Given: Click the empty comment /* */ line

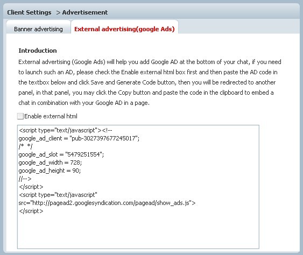Looking at the screenshot, I should pyautogui.click(x=25, y=146).
